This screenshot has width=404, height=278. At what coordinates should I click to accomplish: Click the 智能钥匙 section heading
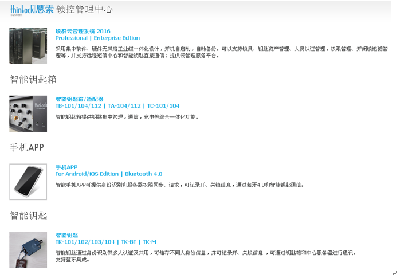coord(28,216)
